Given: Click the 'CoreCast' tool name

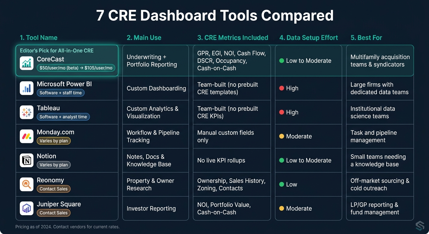Looking at the screenshot, I should click(51, 59).
